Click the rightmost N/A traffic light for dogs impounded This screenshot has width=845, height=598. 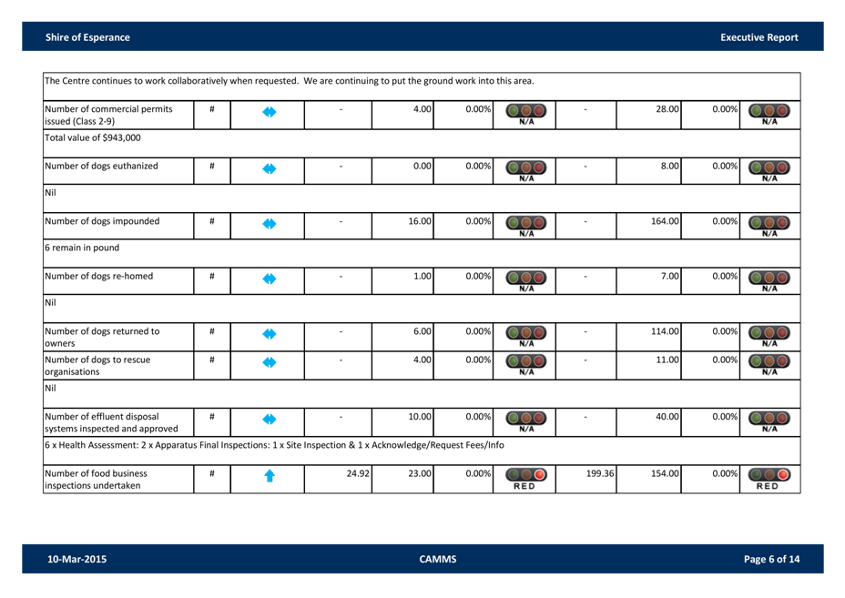tap(769, 224)
